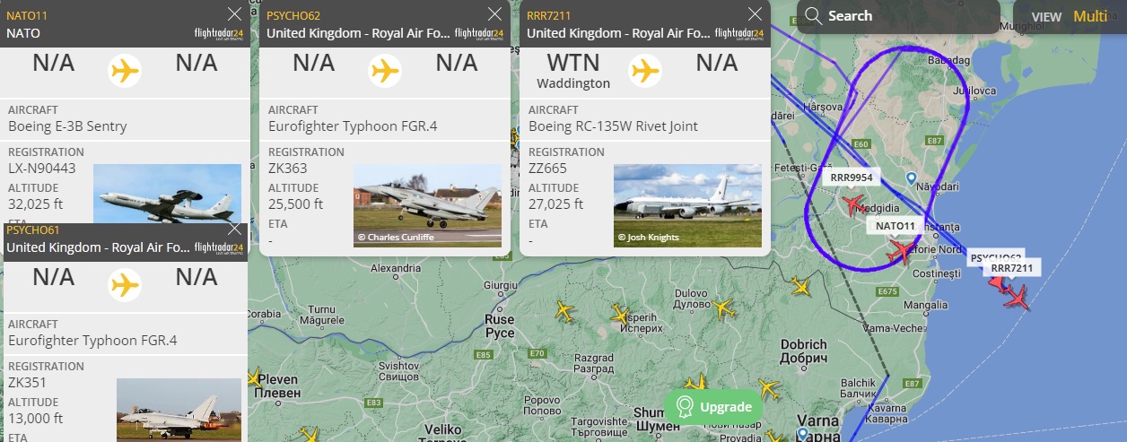Click the VIEW label in top bar
Viewport: 1127px width, 442px height.
(x=1046, y=16)
